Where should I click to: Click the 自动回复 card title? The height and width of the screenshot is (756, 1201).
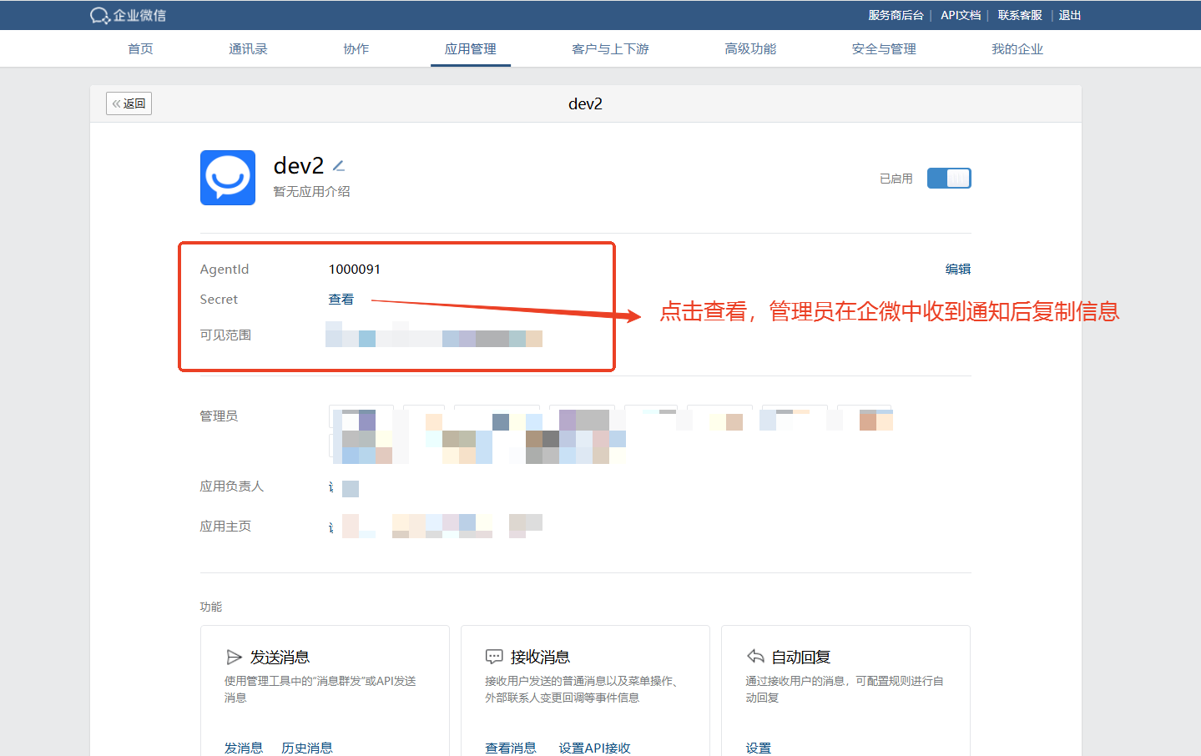[801, 657]
